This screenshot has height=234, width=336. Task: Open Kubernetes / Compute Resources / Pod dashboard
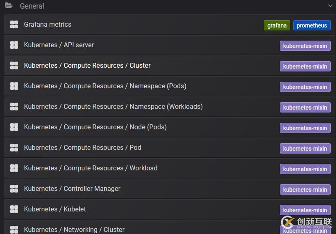[x=82, y=148]
